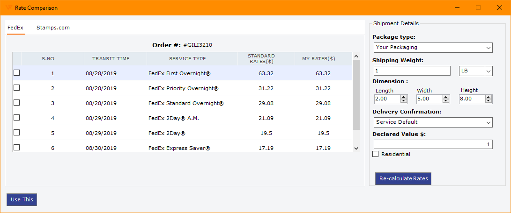Click the rates table vertical scrollbar thumb
Image resolution: width=511 pixels, height=213 pixels.
(356, 95)
